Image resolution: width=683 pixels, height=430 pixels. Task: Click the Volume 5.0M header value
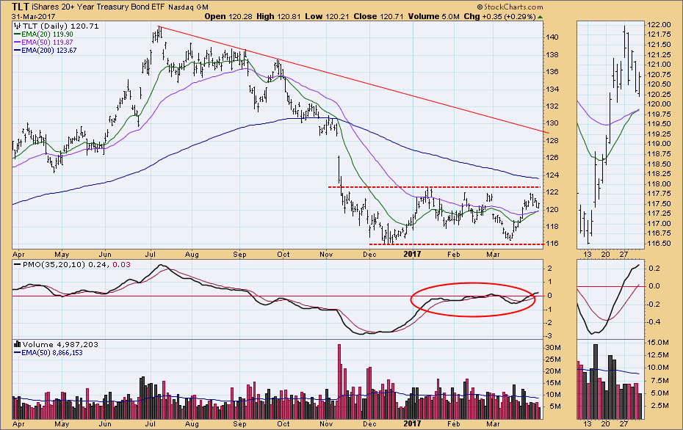[434, 17]
